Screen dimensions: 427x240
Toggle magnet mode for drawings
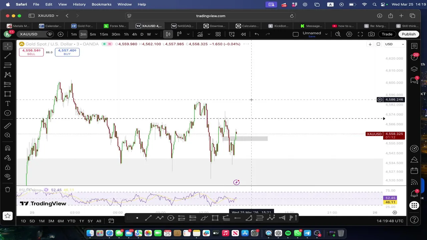pos(8,148)
